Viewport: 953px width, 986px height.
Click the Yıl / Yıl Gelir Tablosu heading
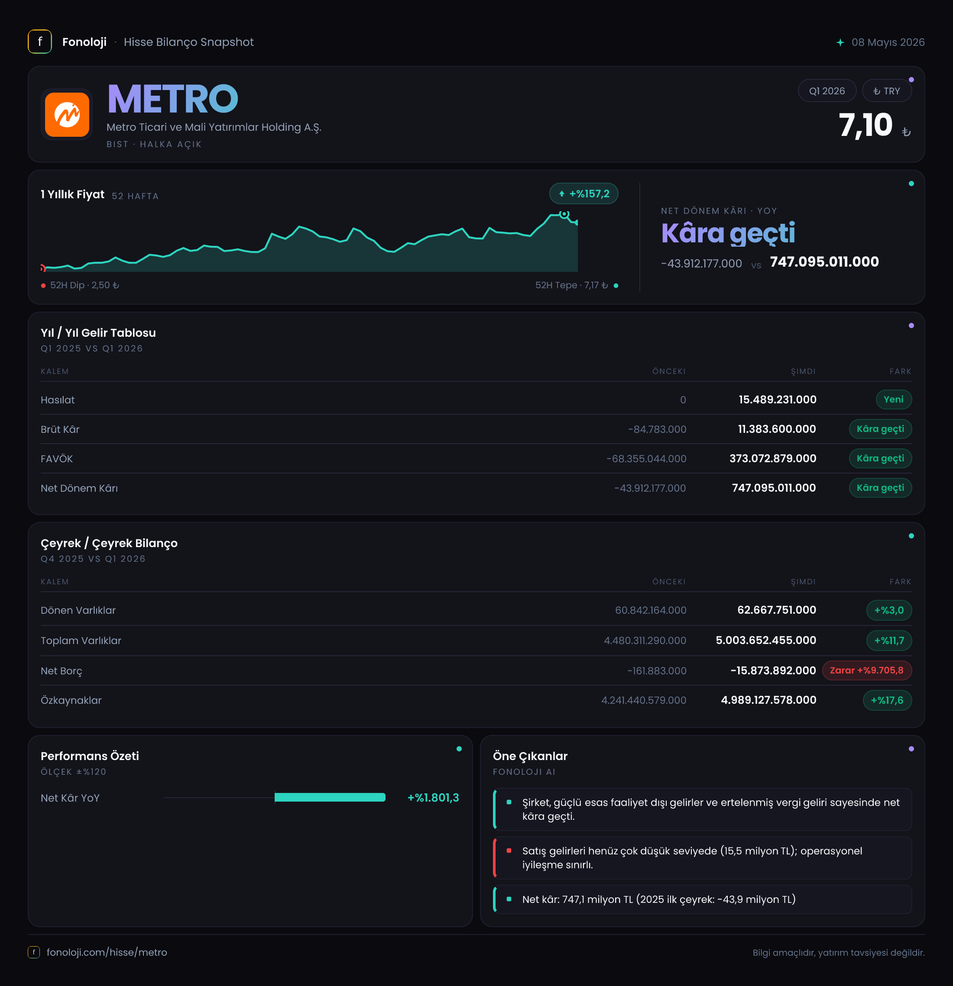(98, 332)
